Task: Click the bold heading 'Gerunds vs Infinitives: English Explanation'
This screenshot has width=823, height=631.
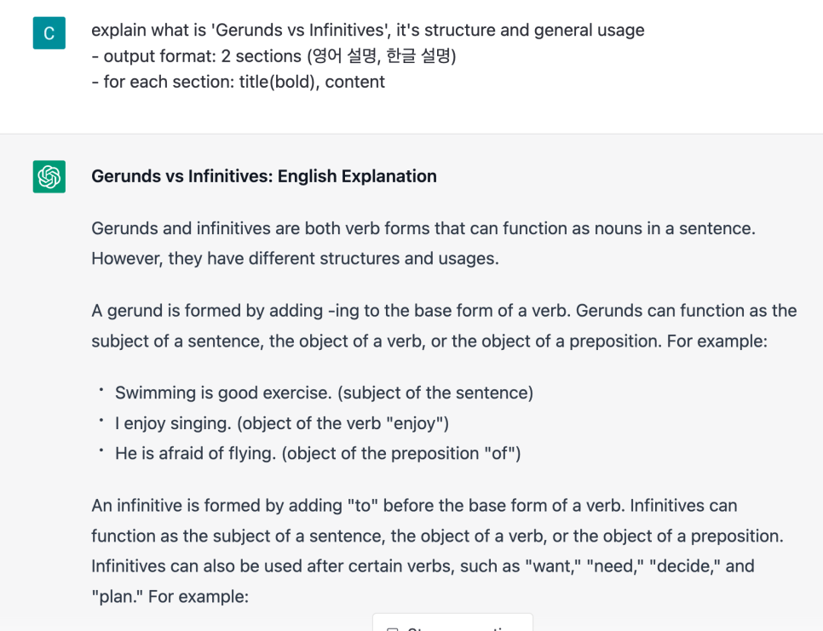Action: (x=264, y=176)
